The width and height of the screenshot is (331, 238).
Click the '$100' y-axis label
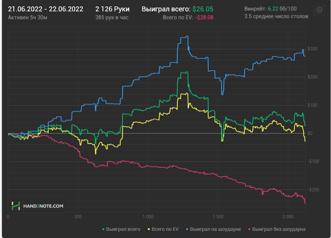coord(312,105)
